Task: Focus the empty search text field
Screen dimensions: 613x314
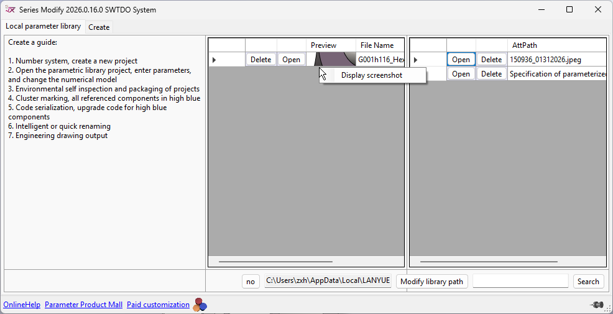Action: pos(520,281)
